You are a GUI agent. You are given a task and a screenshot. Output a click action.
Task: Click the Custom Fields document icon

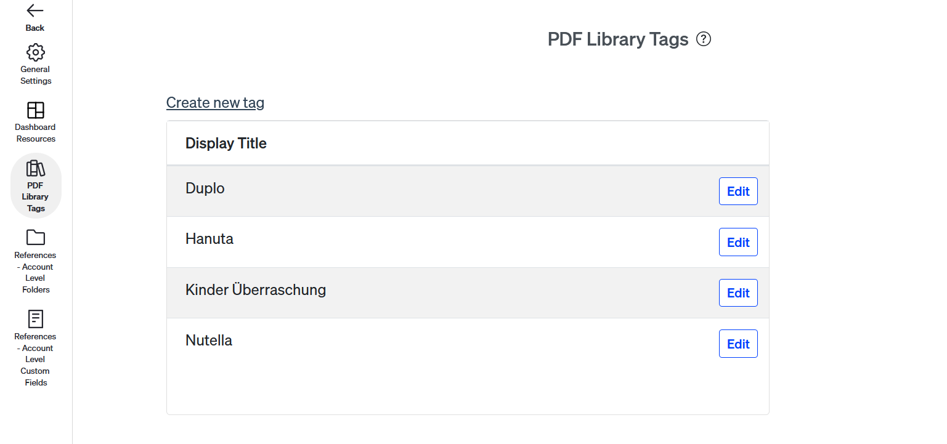point(36,319)
